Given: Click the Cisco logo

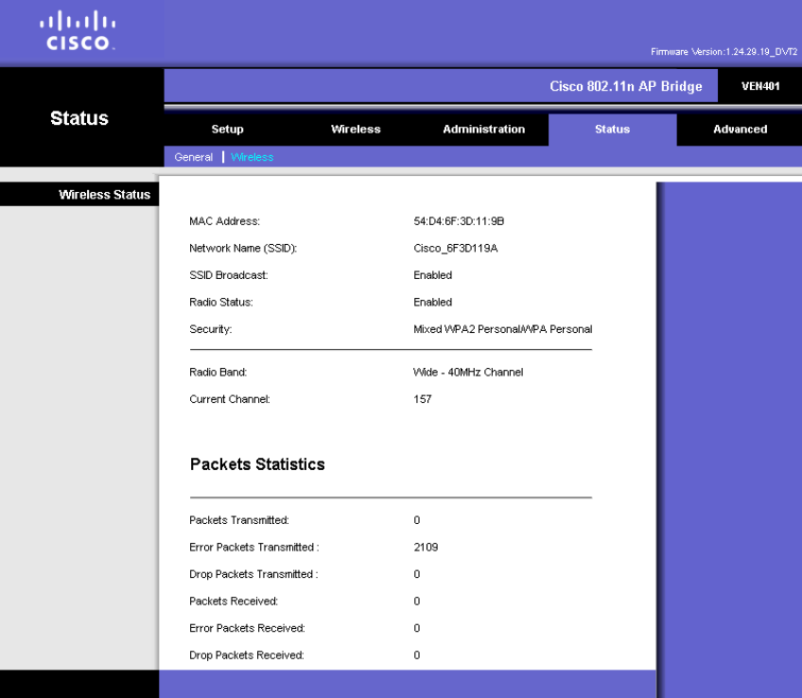Looking at the screenshot, I should pyautogui.click(x=78, y=30).
